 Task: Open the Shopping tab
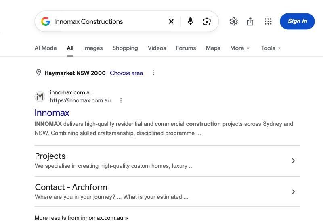(125, 48)
